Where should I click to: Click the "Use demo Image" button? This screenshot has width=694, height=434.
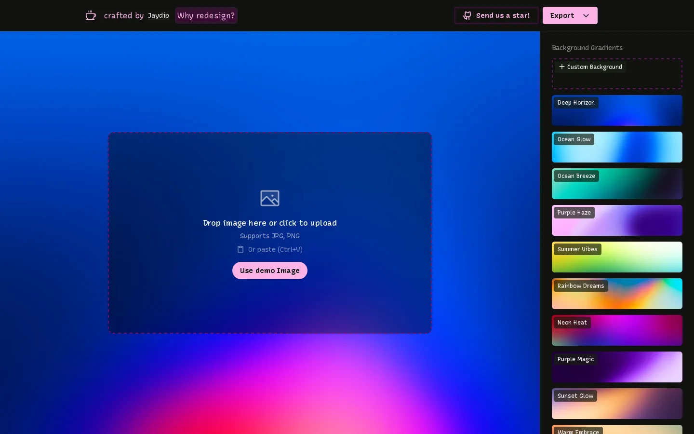(270, 271)
